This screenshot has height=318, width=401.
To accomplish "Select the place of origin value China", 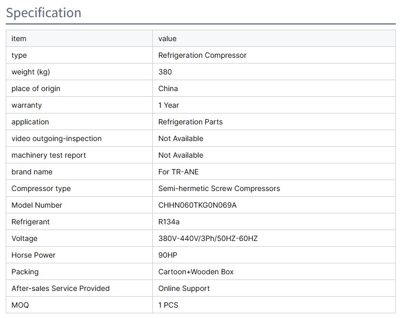I will pyautogui.click(x=168, y=88).
